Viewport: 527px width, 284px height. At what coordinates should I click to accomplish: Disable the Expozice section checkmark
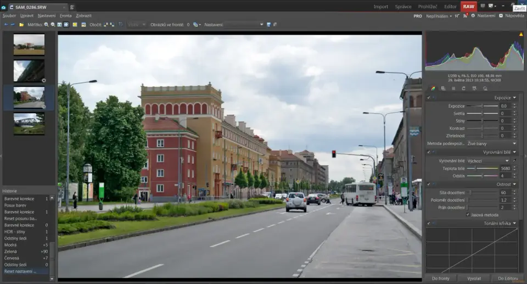point(429,97)
